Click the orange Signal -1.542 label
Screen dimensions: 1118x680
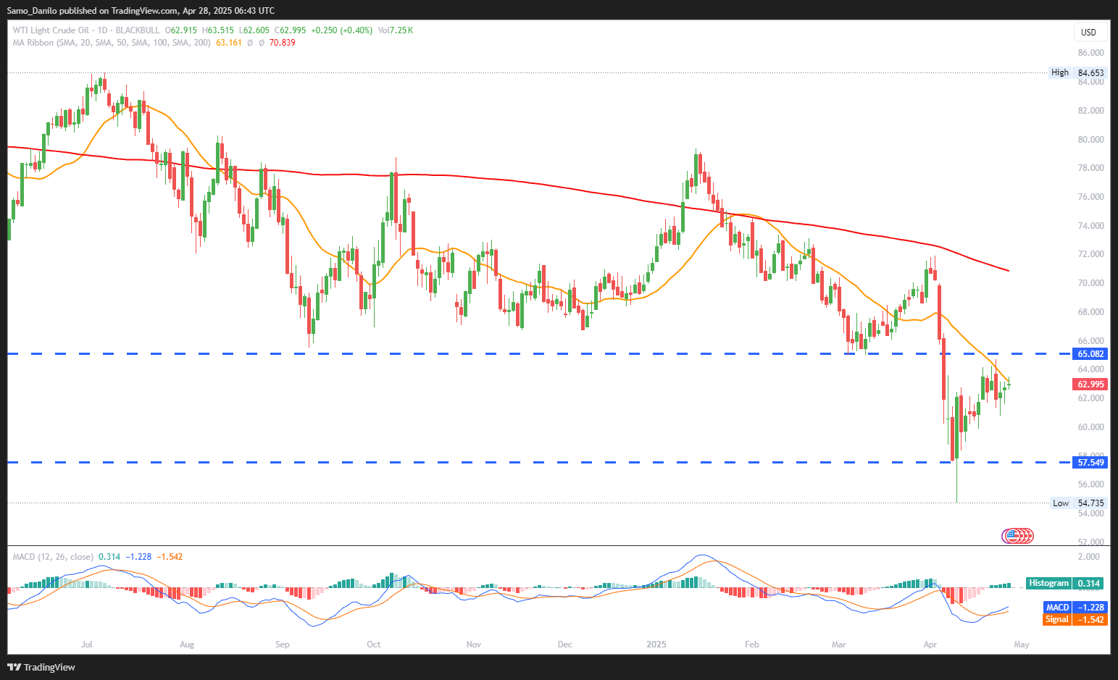(x=1075, y=619)
